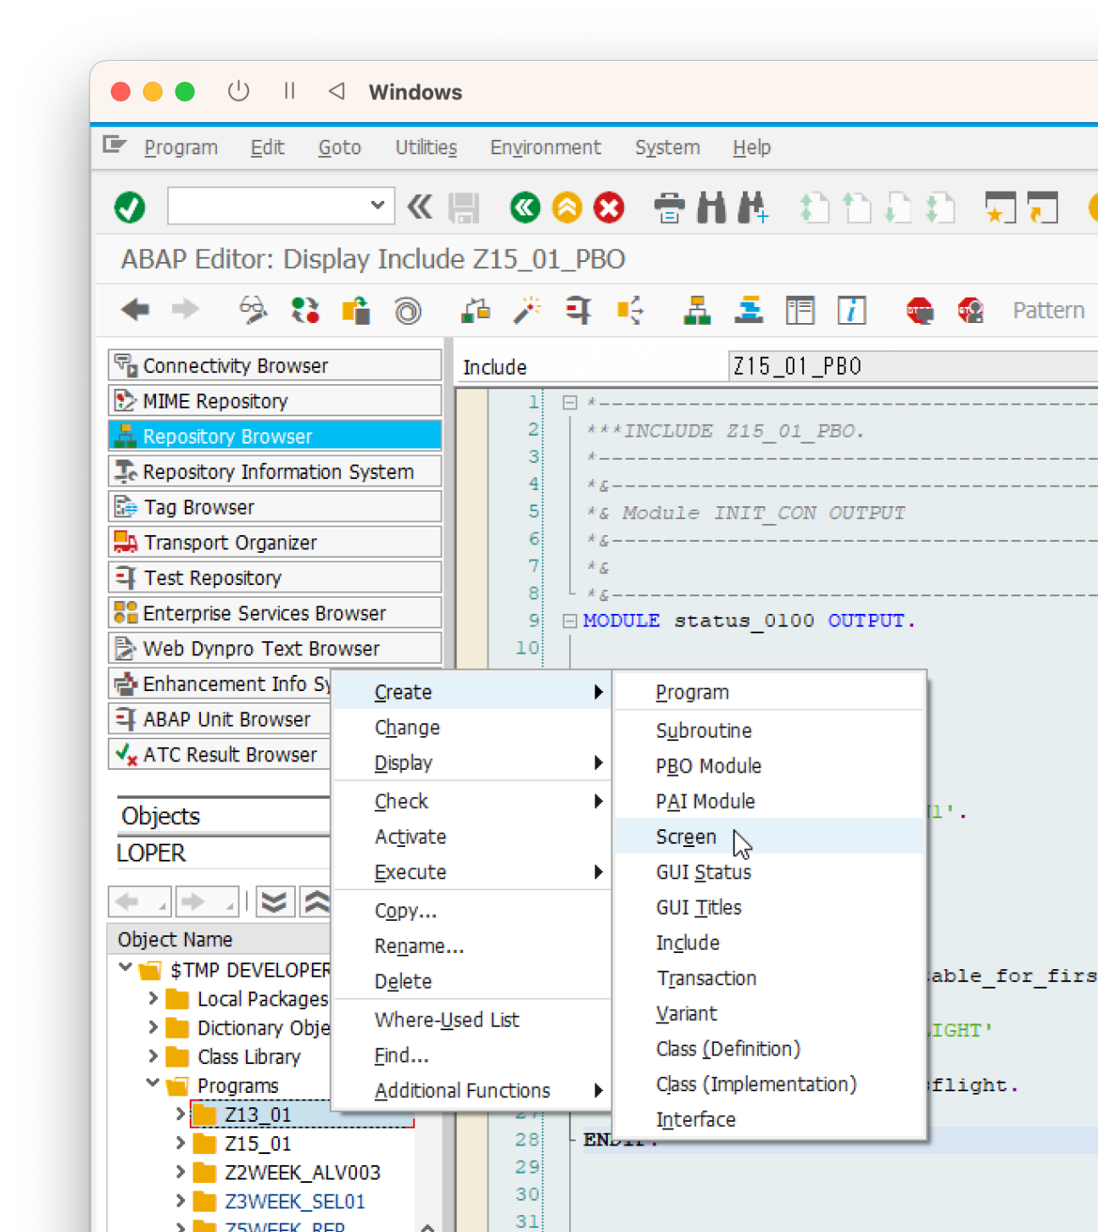This screenshot has width=1098, height=1232.
Task: Click the Activate magic wand icon
Action: (527, 310)
